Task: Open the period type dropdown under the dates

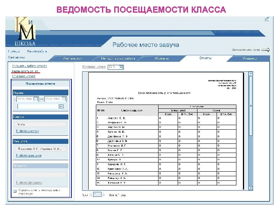Action: coord(61,106)
